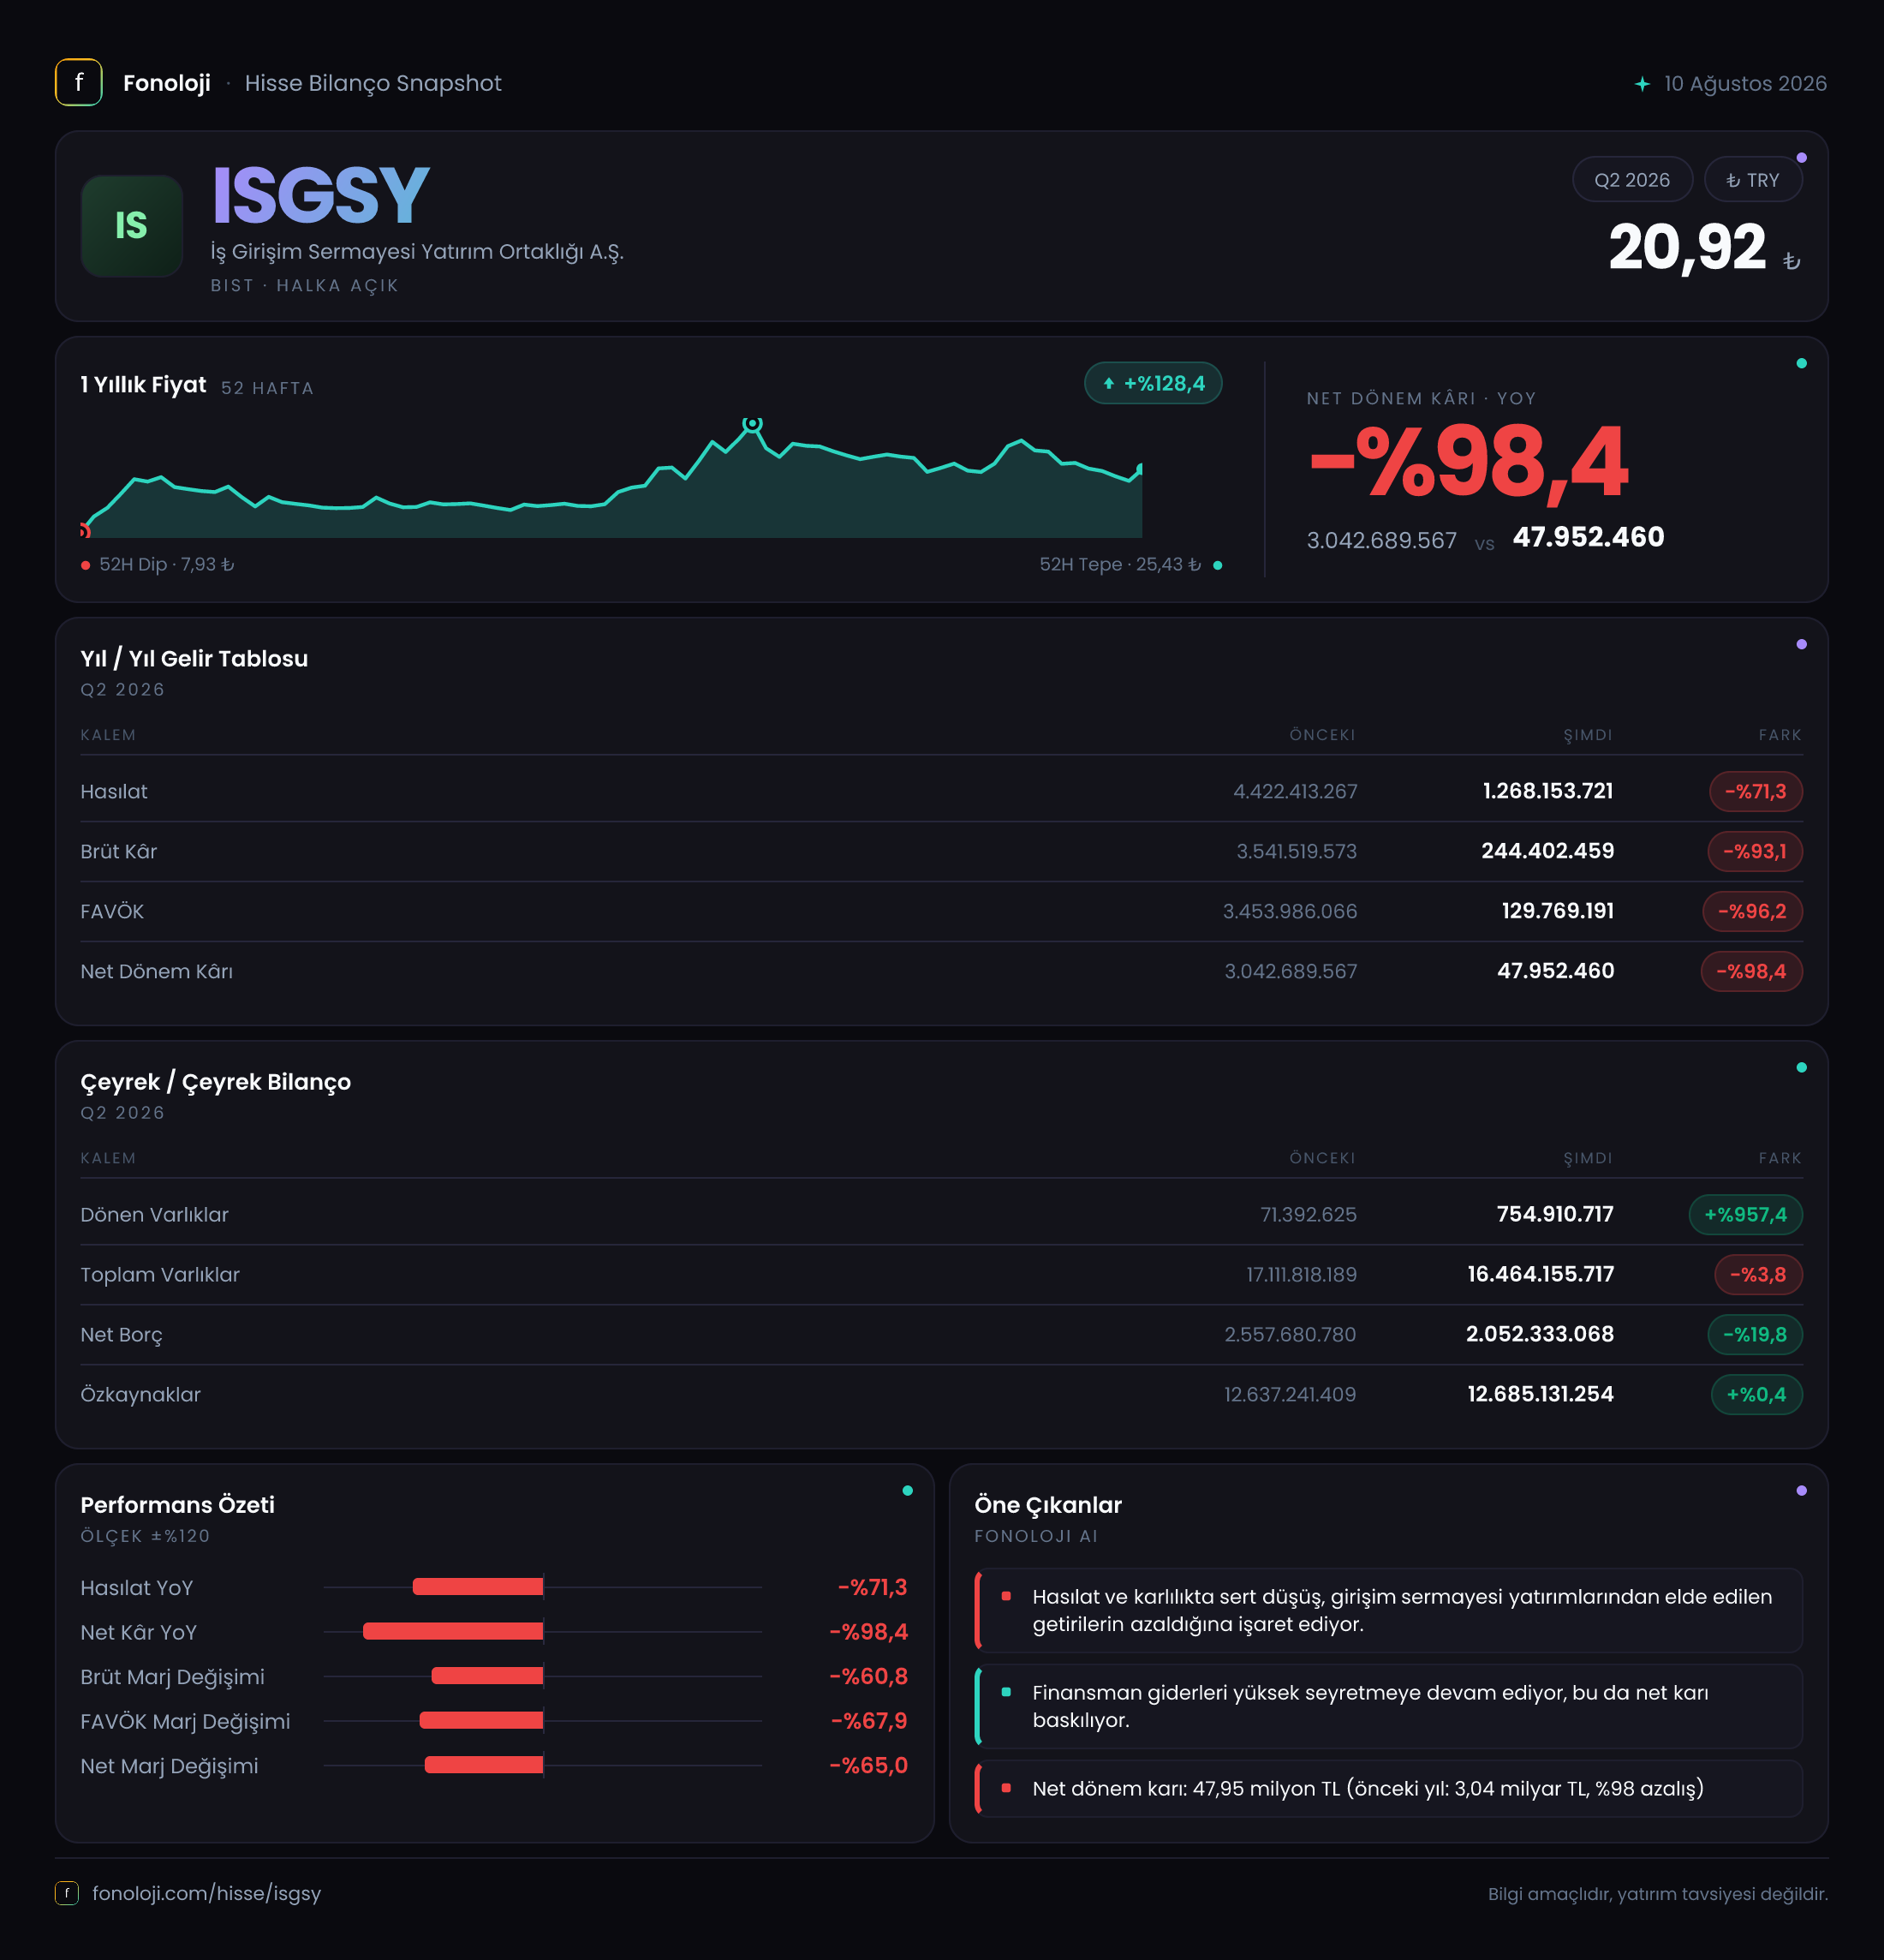The width and height of the screenshot is (1884, 1960).
Task: Click the small footer Fonoloji logo icon
Action: coord(66,1893)
